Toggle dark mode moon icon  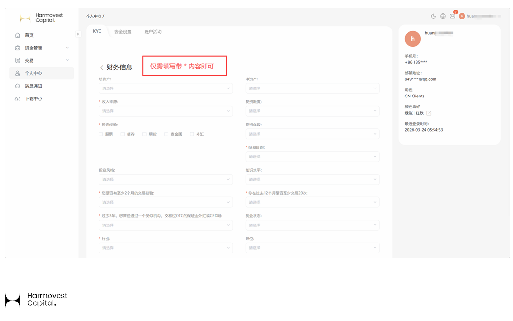(433, 16)
